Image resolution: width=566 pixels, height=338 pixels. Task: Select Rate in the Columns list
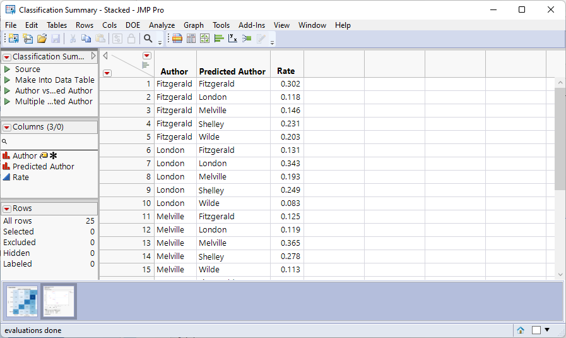pyautogui.click(x=21, y=177)
